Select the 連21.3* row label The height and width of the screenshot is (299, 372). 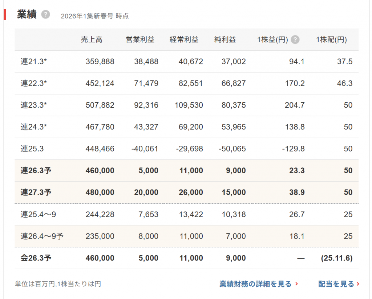click(x=34, y=62)
